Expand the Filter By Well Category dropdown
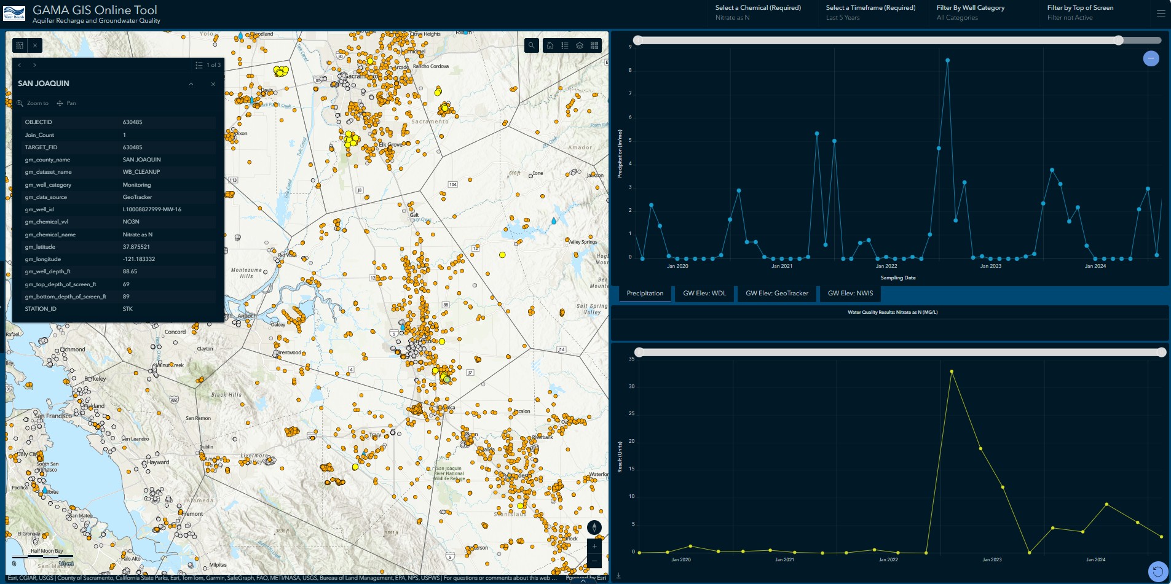Screen dimensions: 1171x584 coord(970,12)
